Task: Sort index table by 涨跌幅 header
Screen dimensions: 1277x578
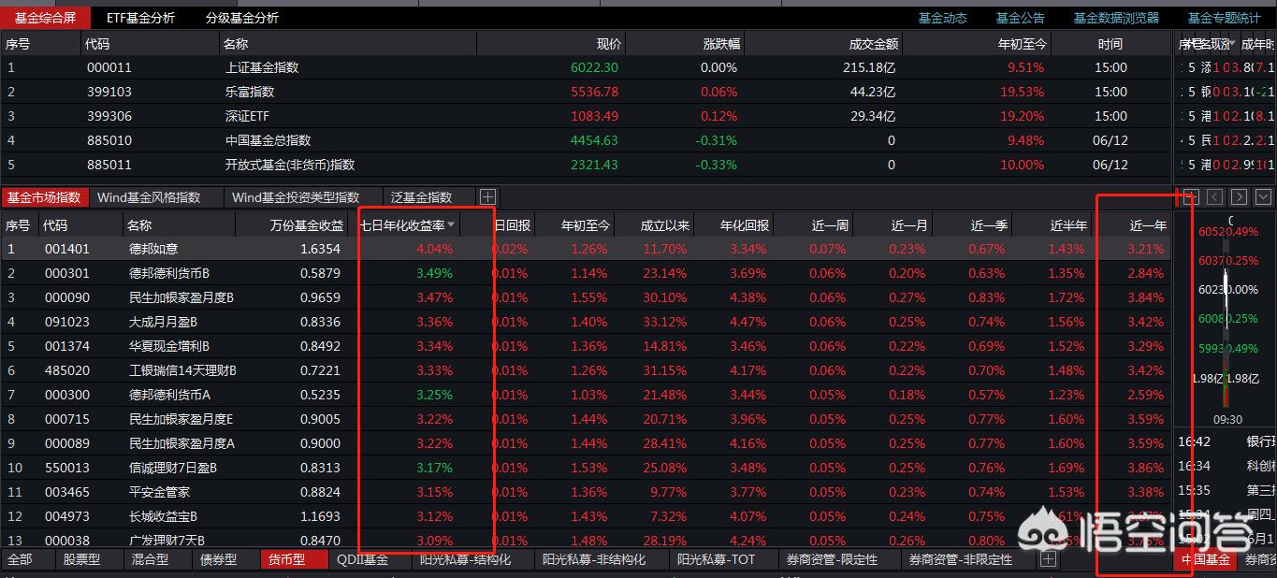Action: [722, 44]
